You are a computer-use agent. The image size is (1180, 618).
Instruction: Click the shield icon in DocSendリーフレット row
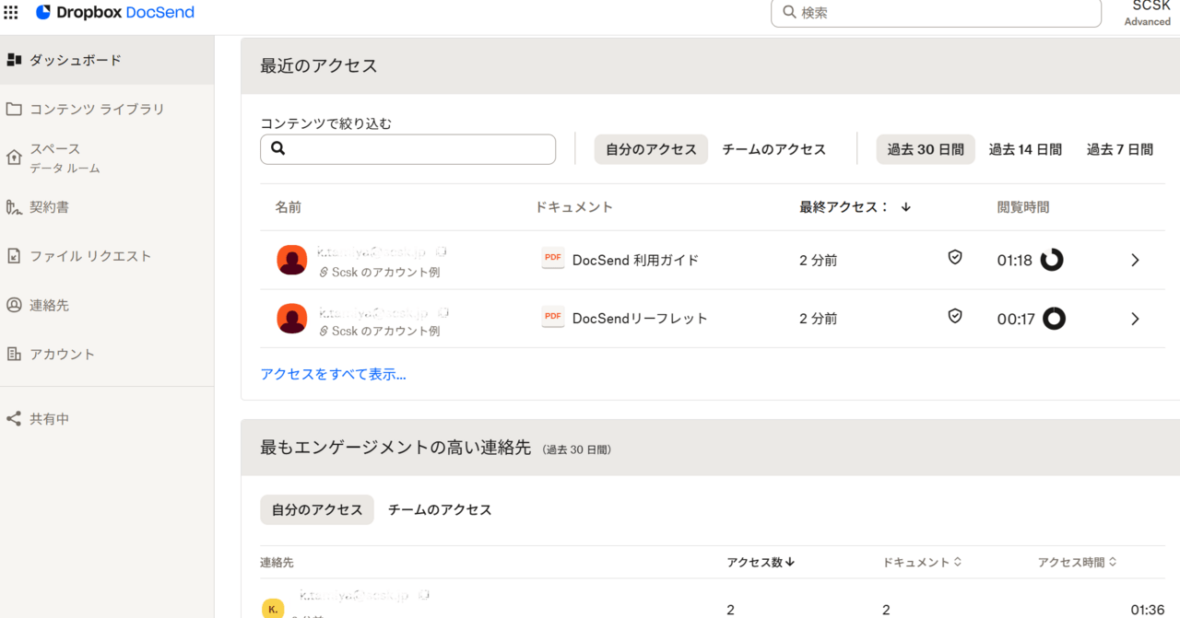pyautogui.click(x=955, y=317)
